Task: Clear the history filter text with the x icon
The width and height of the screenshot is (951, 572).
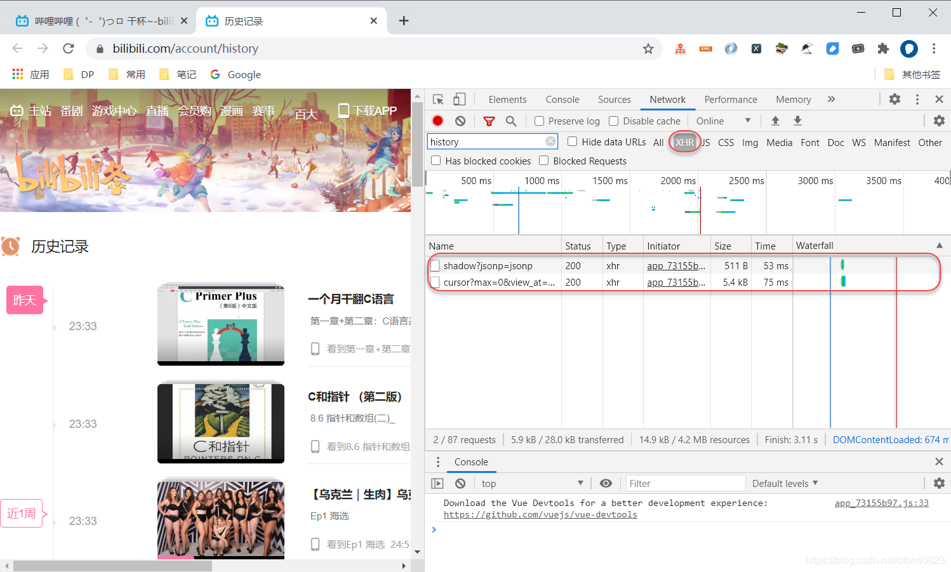Action: click(x=550, y=142)
